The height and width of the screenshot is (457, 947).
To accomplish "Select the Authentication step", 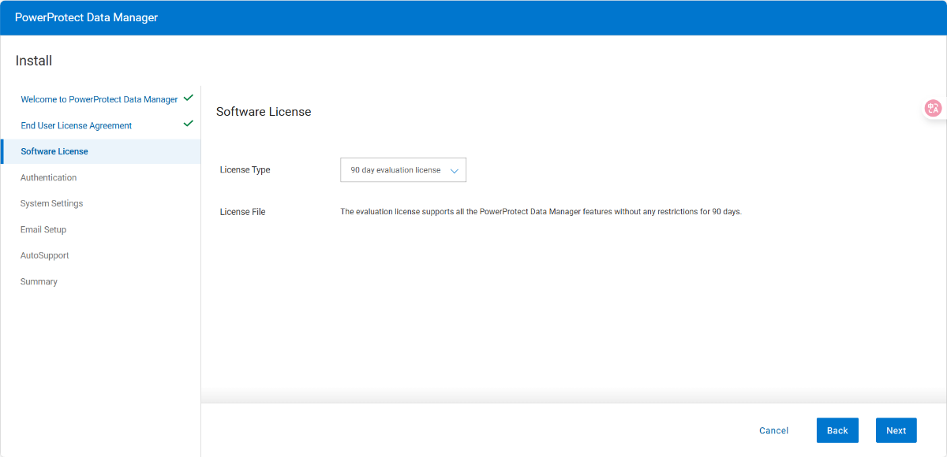I will click(x=49, y=178).
